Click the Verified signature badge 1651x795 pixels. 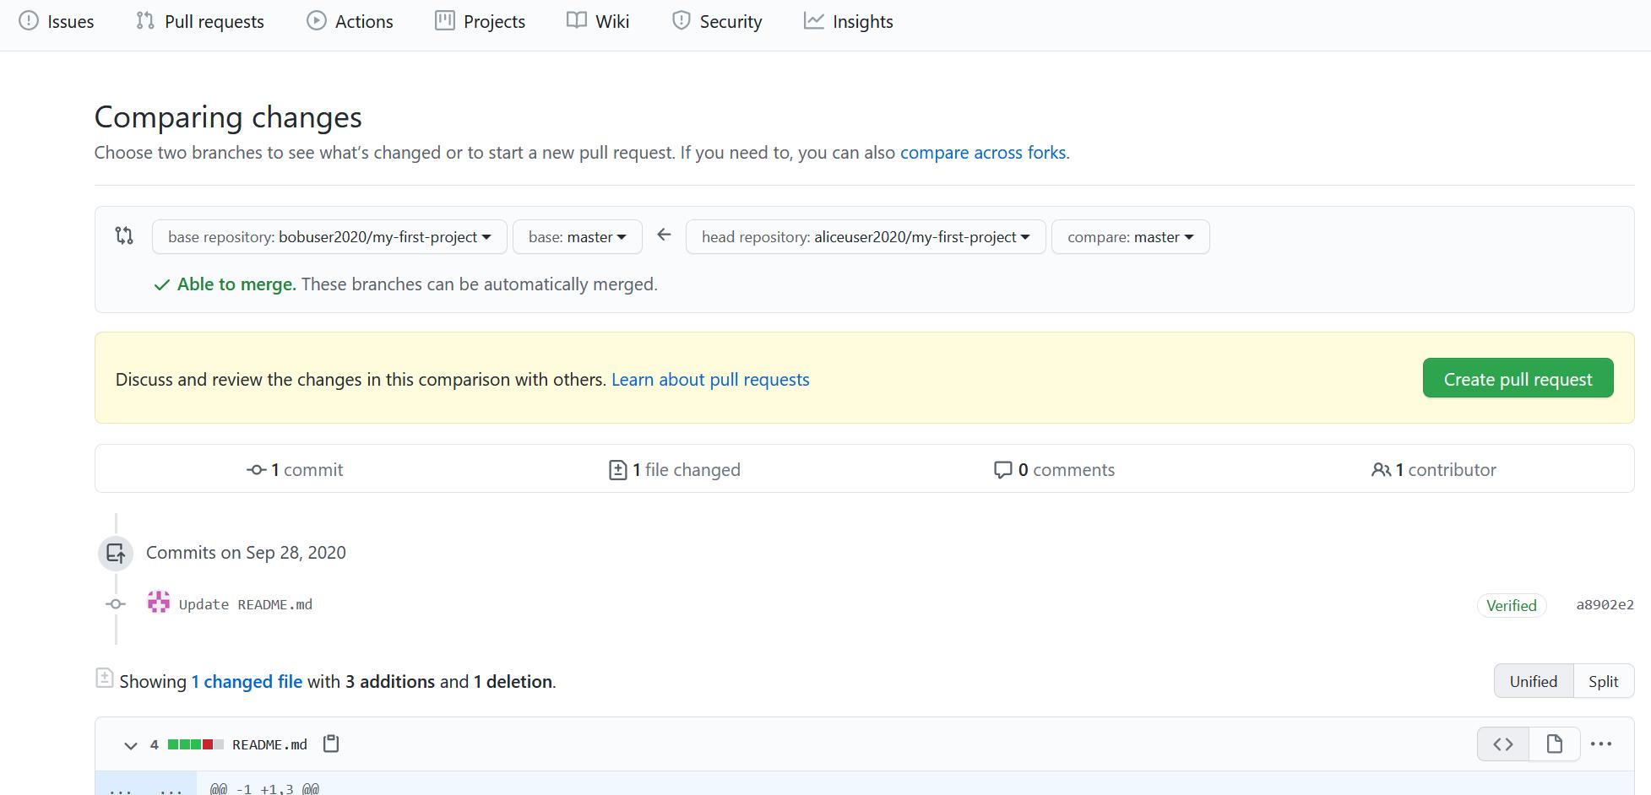[1511, 605]
